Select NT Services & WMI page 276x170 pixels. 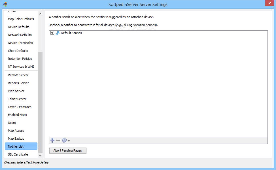[x=21, y=67]
